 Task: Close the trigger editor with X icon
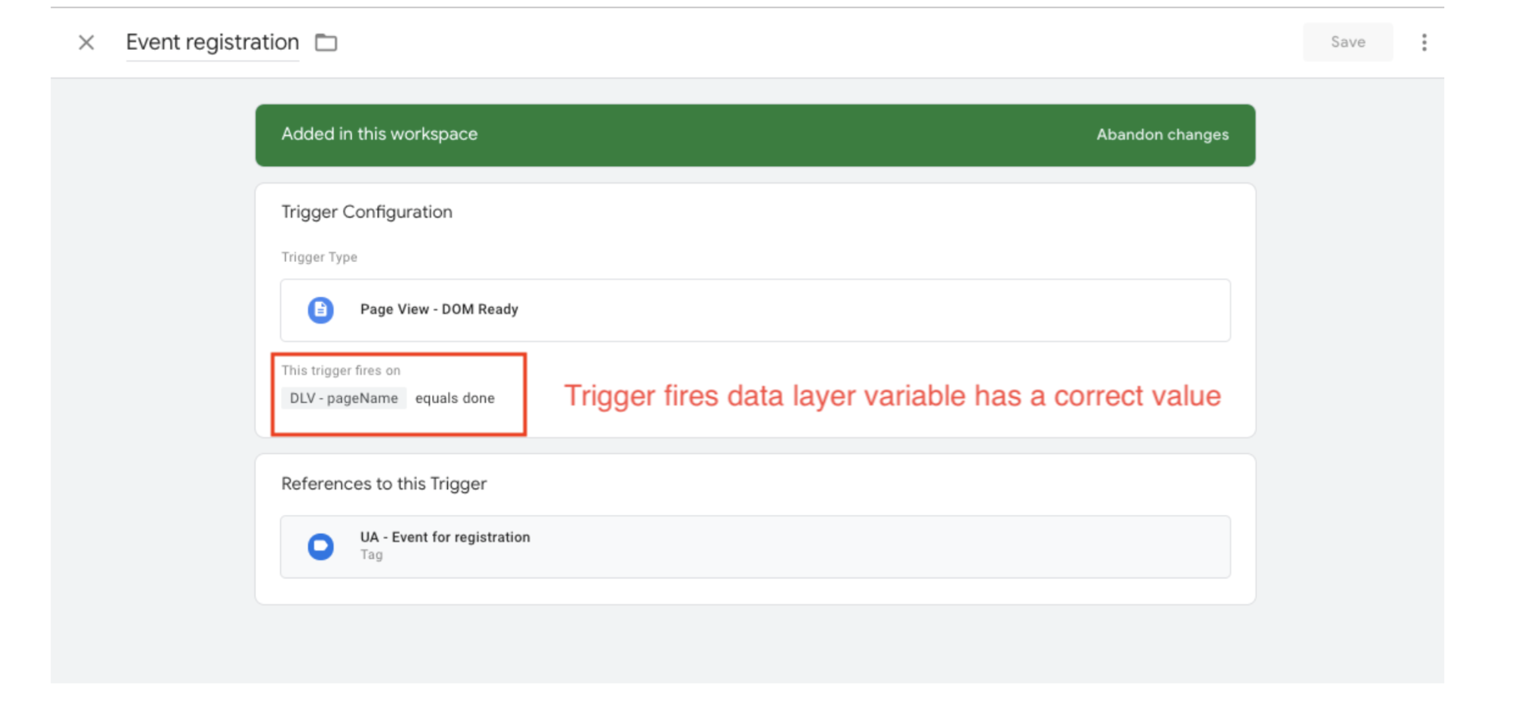coord(86,43)
